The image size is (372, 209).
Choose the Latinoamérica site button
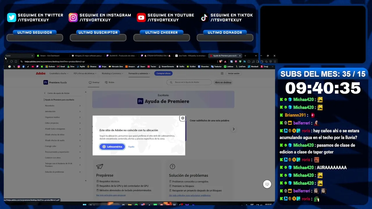(112, 147)
